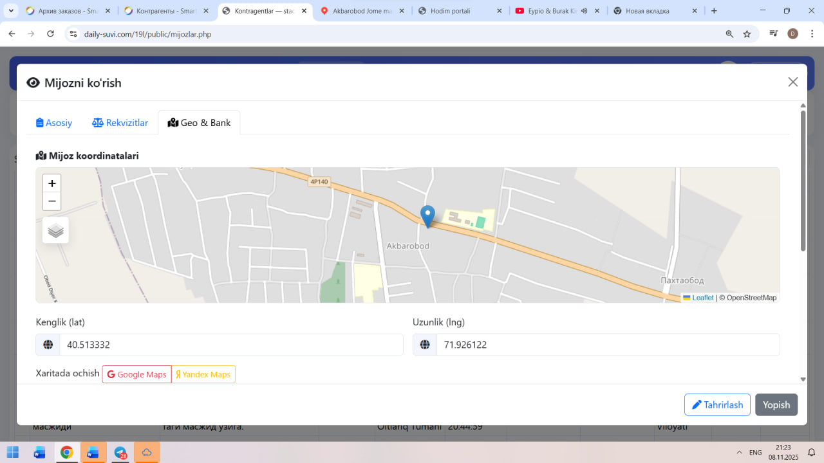
Task: Click the address bar URL
Action: click(147, 34)
